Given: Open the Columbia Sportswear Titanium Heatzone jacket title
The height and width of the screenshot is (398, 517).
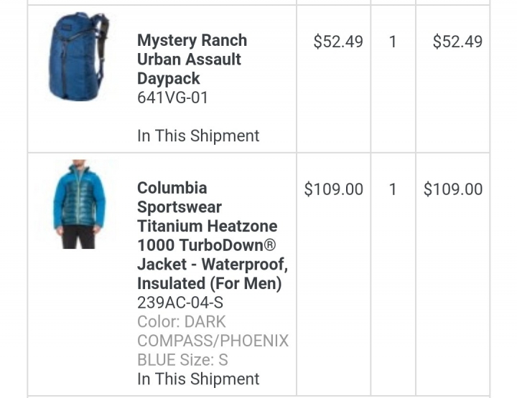Looking at the screenshot, I should [212, 235].
